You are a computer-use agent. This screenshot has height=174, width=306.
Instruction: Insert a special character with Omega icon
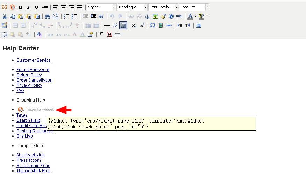[x=152, y=25]
